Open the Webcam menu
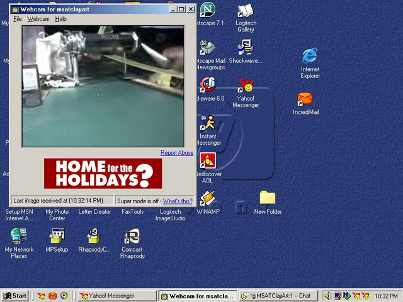The height and width of the screenshot is (302, 403). (x=38, y=19)
